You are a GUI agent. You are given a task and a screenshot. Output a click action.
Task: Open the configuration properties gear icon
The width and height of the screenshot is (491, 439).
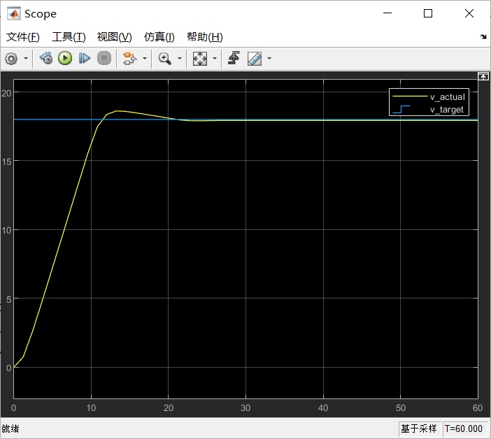[12, 59]
